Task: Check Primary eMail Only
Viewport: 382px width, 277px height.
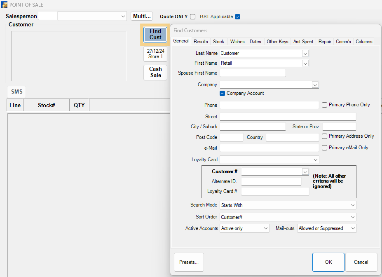Action: pyautogui.click(x=324, y=148)
